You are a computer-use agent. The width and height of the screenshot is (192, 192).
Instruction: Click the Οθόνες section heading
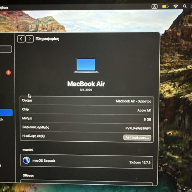tap(28, 175)
